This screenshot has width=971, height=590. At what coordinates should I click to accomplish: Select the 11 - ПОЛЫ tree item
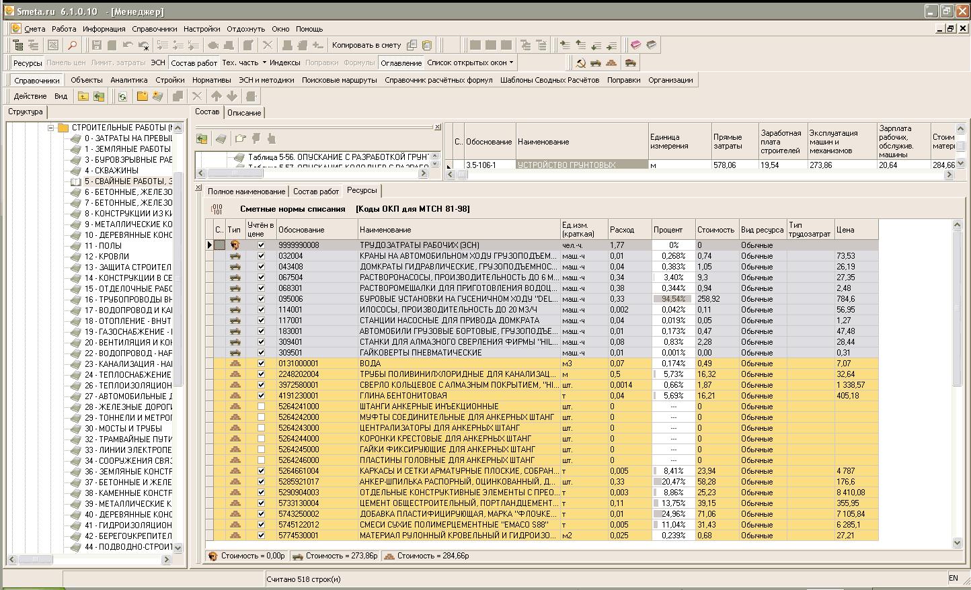coord(102,246)
